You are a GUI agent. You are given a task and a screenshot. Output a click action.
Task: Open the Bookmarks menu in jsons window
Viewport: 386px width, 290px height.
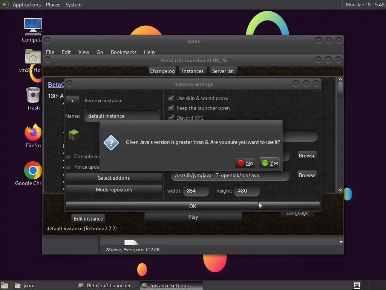124,52
